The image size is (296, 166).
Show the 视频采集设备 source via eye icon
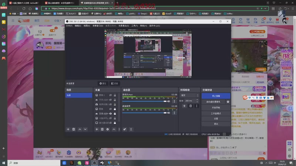111,104
